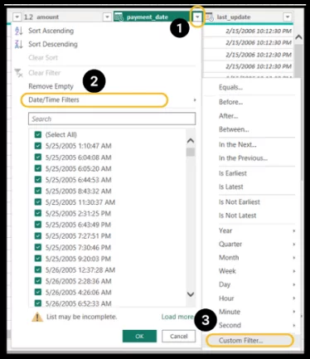The image size is (310, 359).
Task: Uncheck 5/25/2005 2:31:25 PM
Action: point(38,213)
